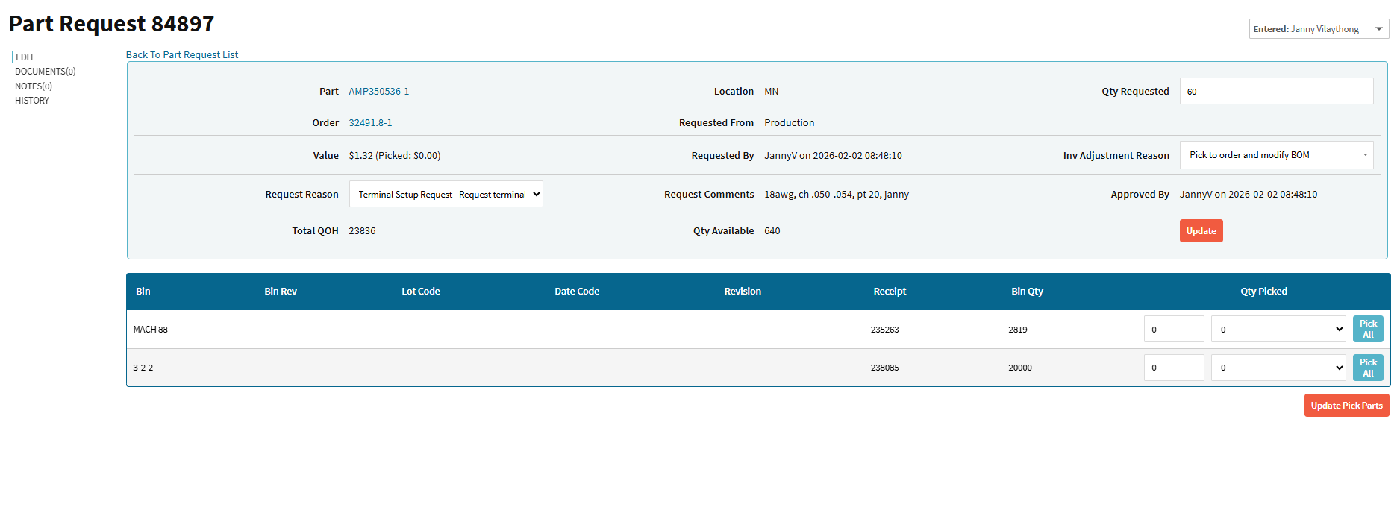The height and width of the screenshot is (510, 1400).
Task: Open Qty Picked dropdown for bin 3-2-2
Action: tap(1278, 368)
